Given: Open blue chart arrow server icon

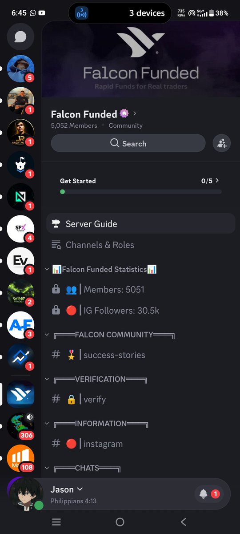Looking at the screenshot, I should click(x=20, y=357).
